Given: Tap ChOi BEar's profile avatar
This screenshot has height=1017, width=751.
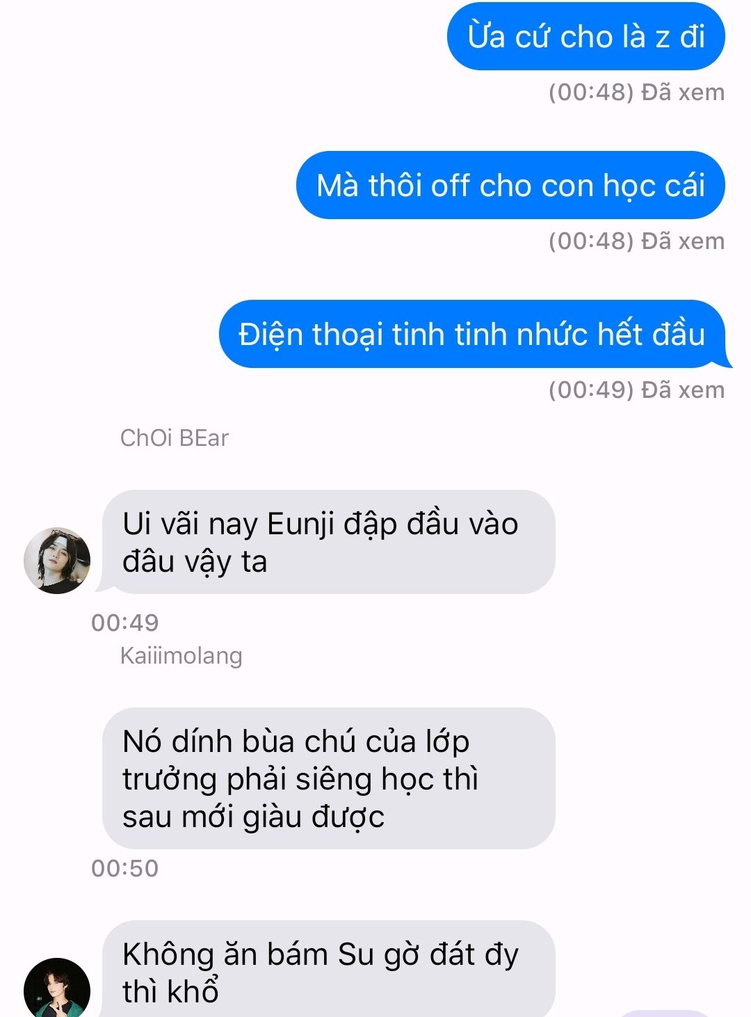Looking at the screenshot, I should coord(57,560).
